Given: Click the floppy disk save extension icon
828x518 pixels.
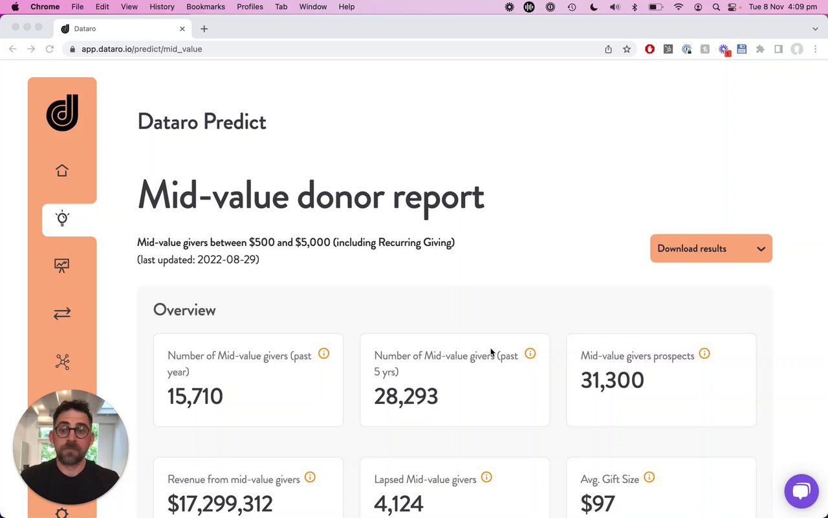Looking at the screenshot, I should click(742, 49).
